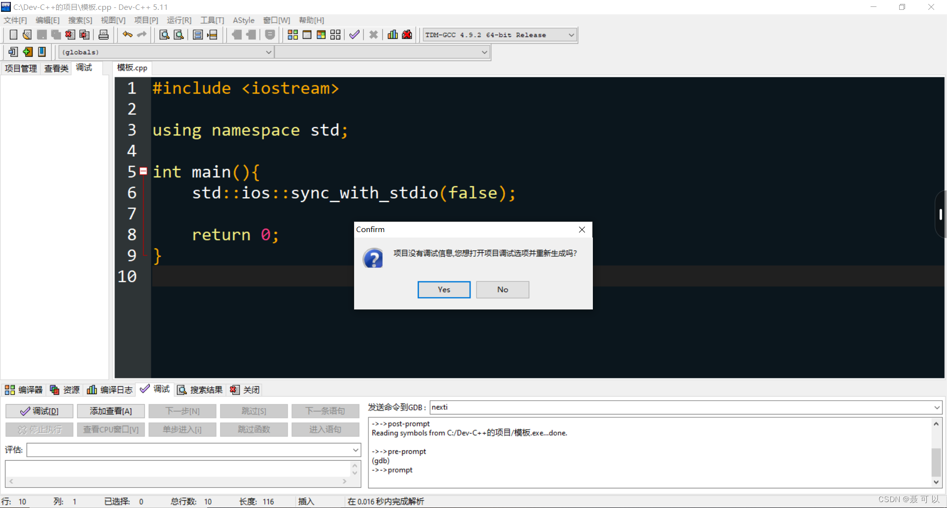The height and width of the screenshot is (508, 947).
Task: Open the TDM-GCC compiler selection dropdown
Action: click(570, 34)
